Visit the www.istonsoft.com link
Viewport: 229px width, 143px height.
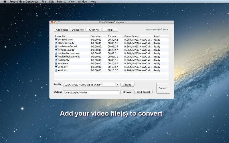pos(157,30)
